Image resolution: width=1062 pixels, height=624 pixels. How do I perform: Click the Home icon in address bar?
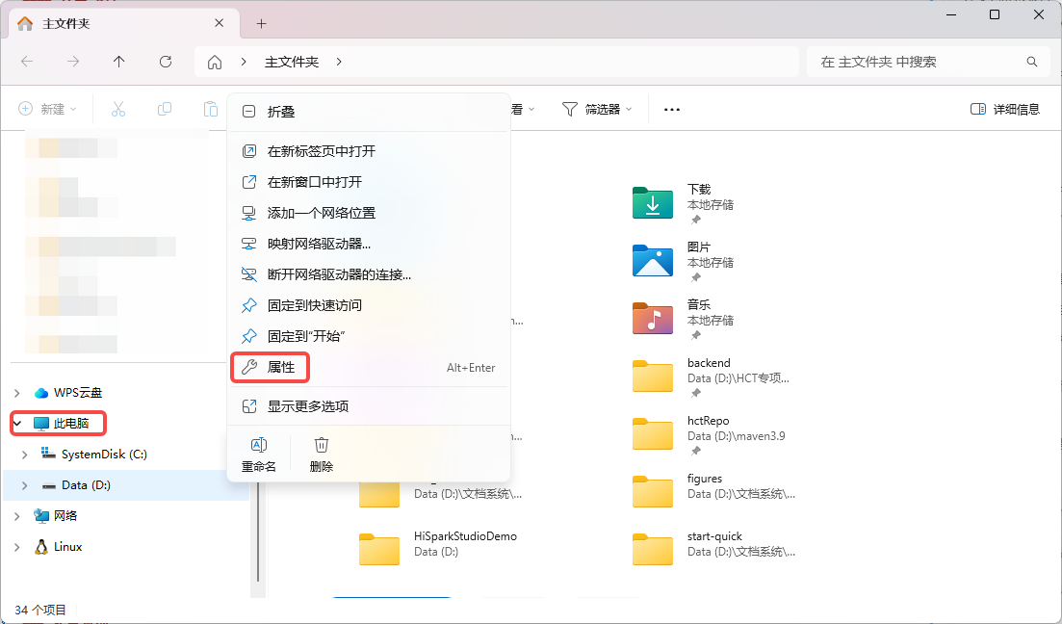tap(215, 63)
